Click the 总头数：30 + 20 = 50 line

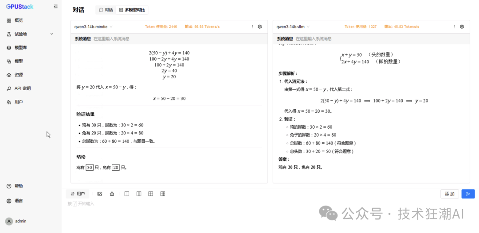click(322, 151)
